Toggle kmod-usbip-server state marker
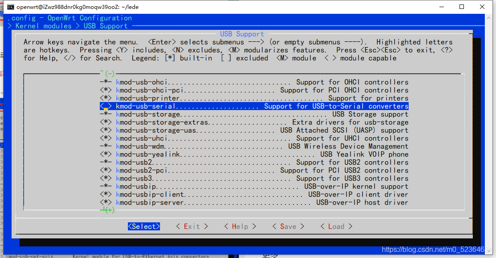The width and height of the screenshot is (496, 258). tap(106, 202)
